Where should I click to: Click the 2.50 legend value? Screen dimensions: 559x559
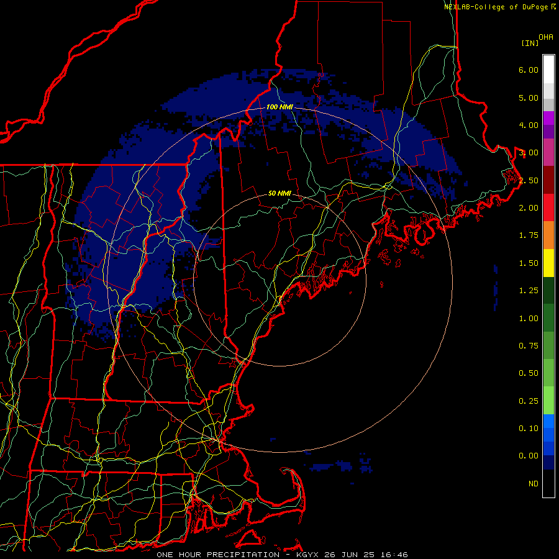tap(529, 180)
